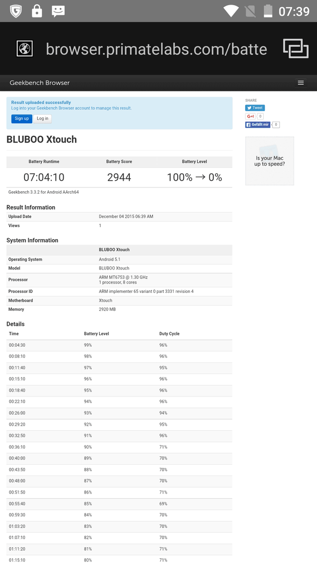Click the time cell 00:59:30

coord(17,515)
